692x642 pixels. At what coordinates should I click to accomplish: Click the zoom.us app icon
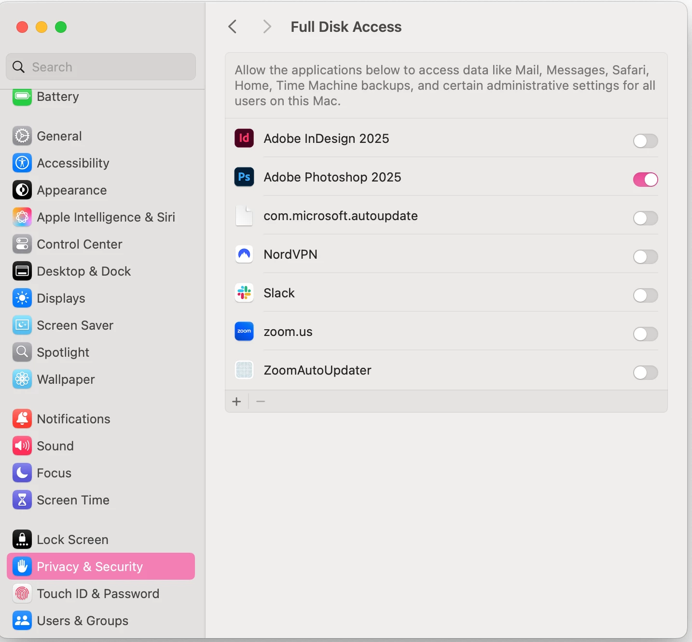click(244, 332)
